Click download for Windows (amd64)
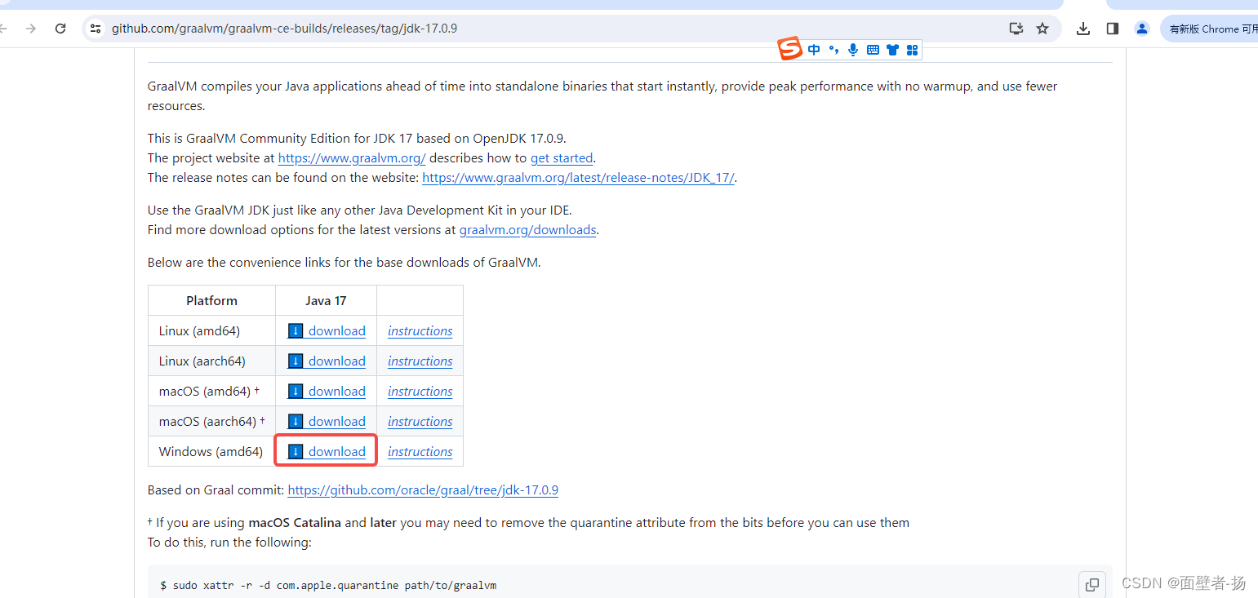The image size is (1258, 598). point(327,452)
